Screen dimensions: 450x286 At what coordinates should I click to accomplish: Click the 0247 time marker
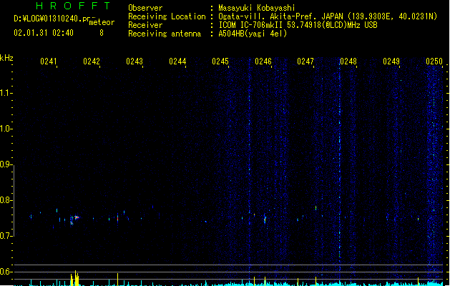[305, 61]
